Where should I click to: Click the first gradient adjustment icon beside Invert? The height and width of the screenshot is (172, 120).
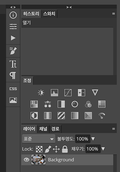pos(48,115)
